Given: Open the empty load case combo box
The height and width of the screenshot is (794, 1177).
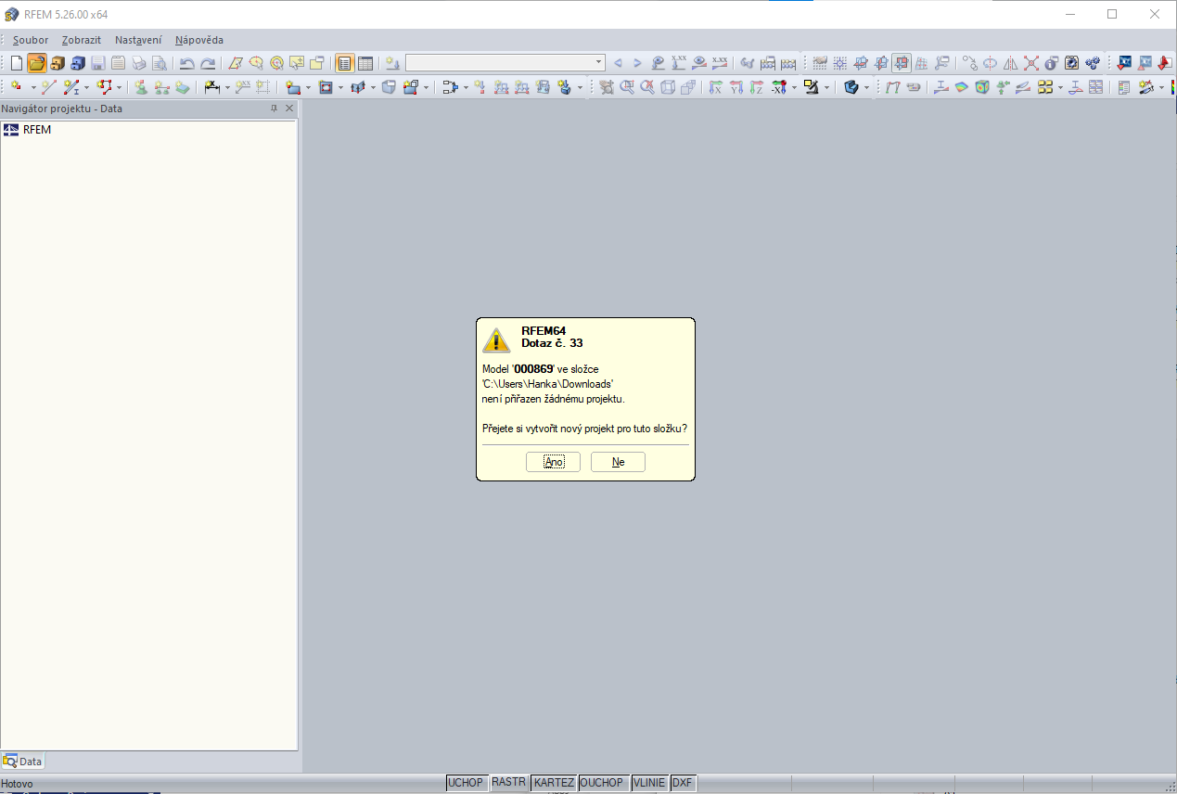Looking at the screenshot, I should pos(505,63).
